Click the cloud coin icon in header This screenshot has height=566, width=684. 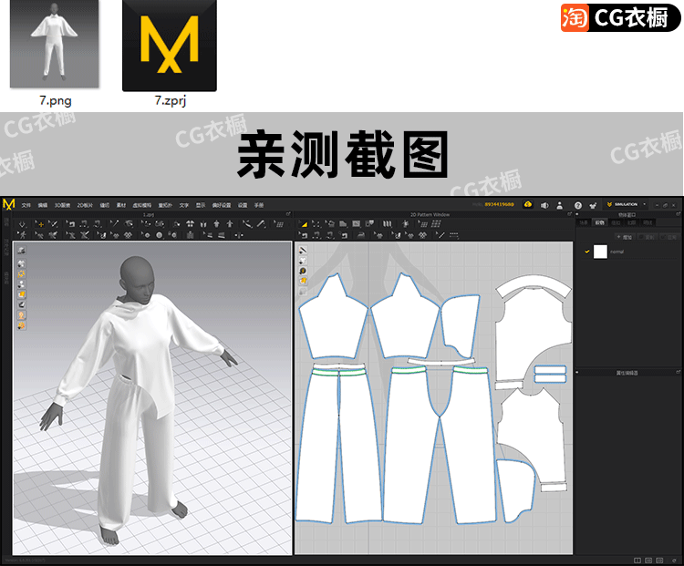(528, 204)
